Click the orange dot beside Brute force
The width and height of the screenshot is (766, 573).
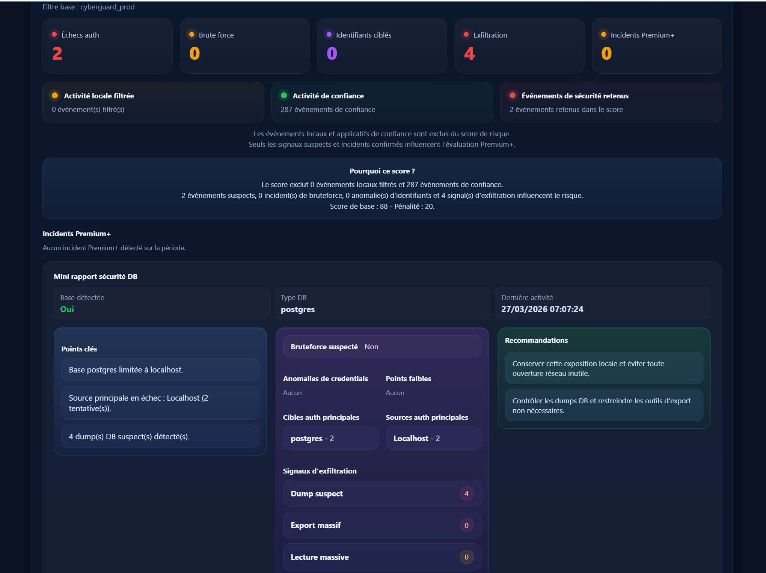point(191,35)
